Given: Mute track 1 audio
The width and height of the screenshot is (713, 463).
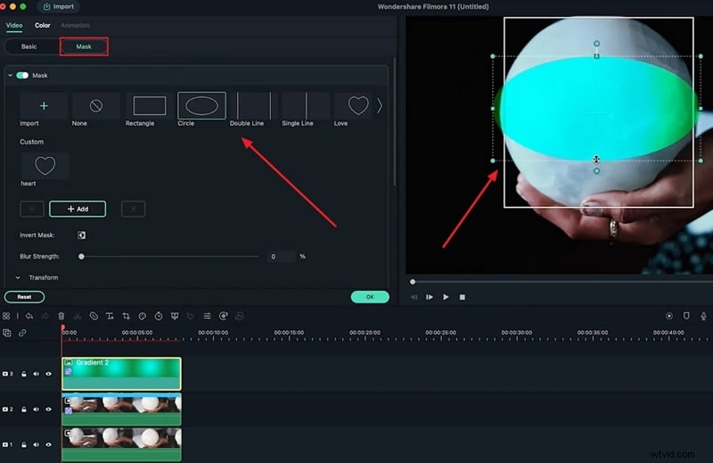Looking at the screenshot, I should (x=36, y=445).
